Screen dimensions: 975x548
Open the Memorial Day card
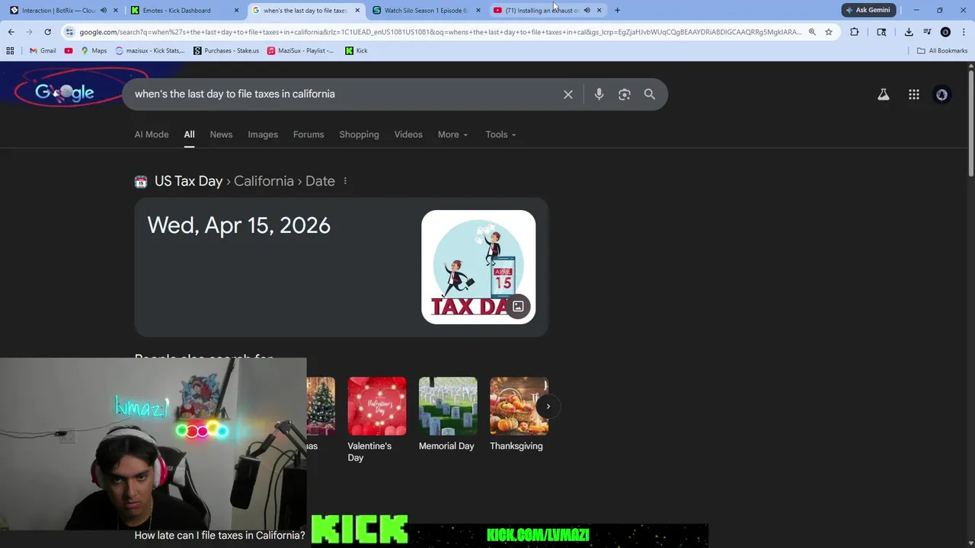click(448, 415)
